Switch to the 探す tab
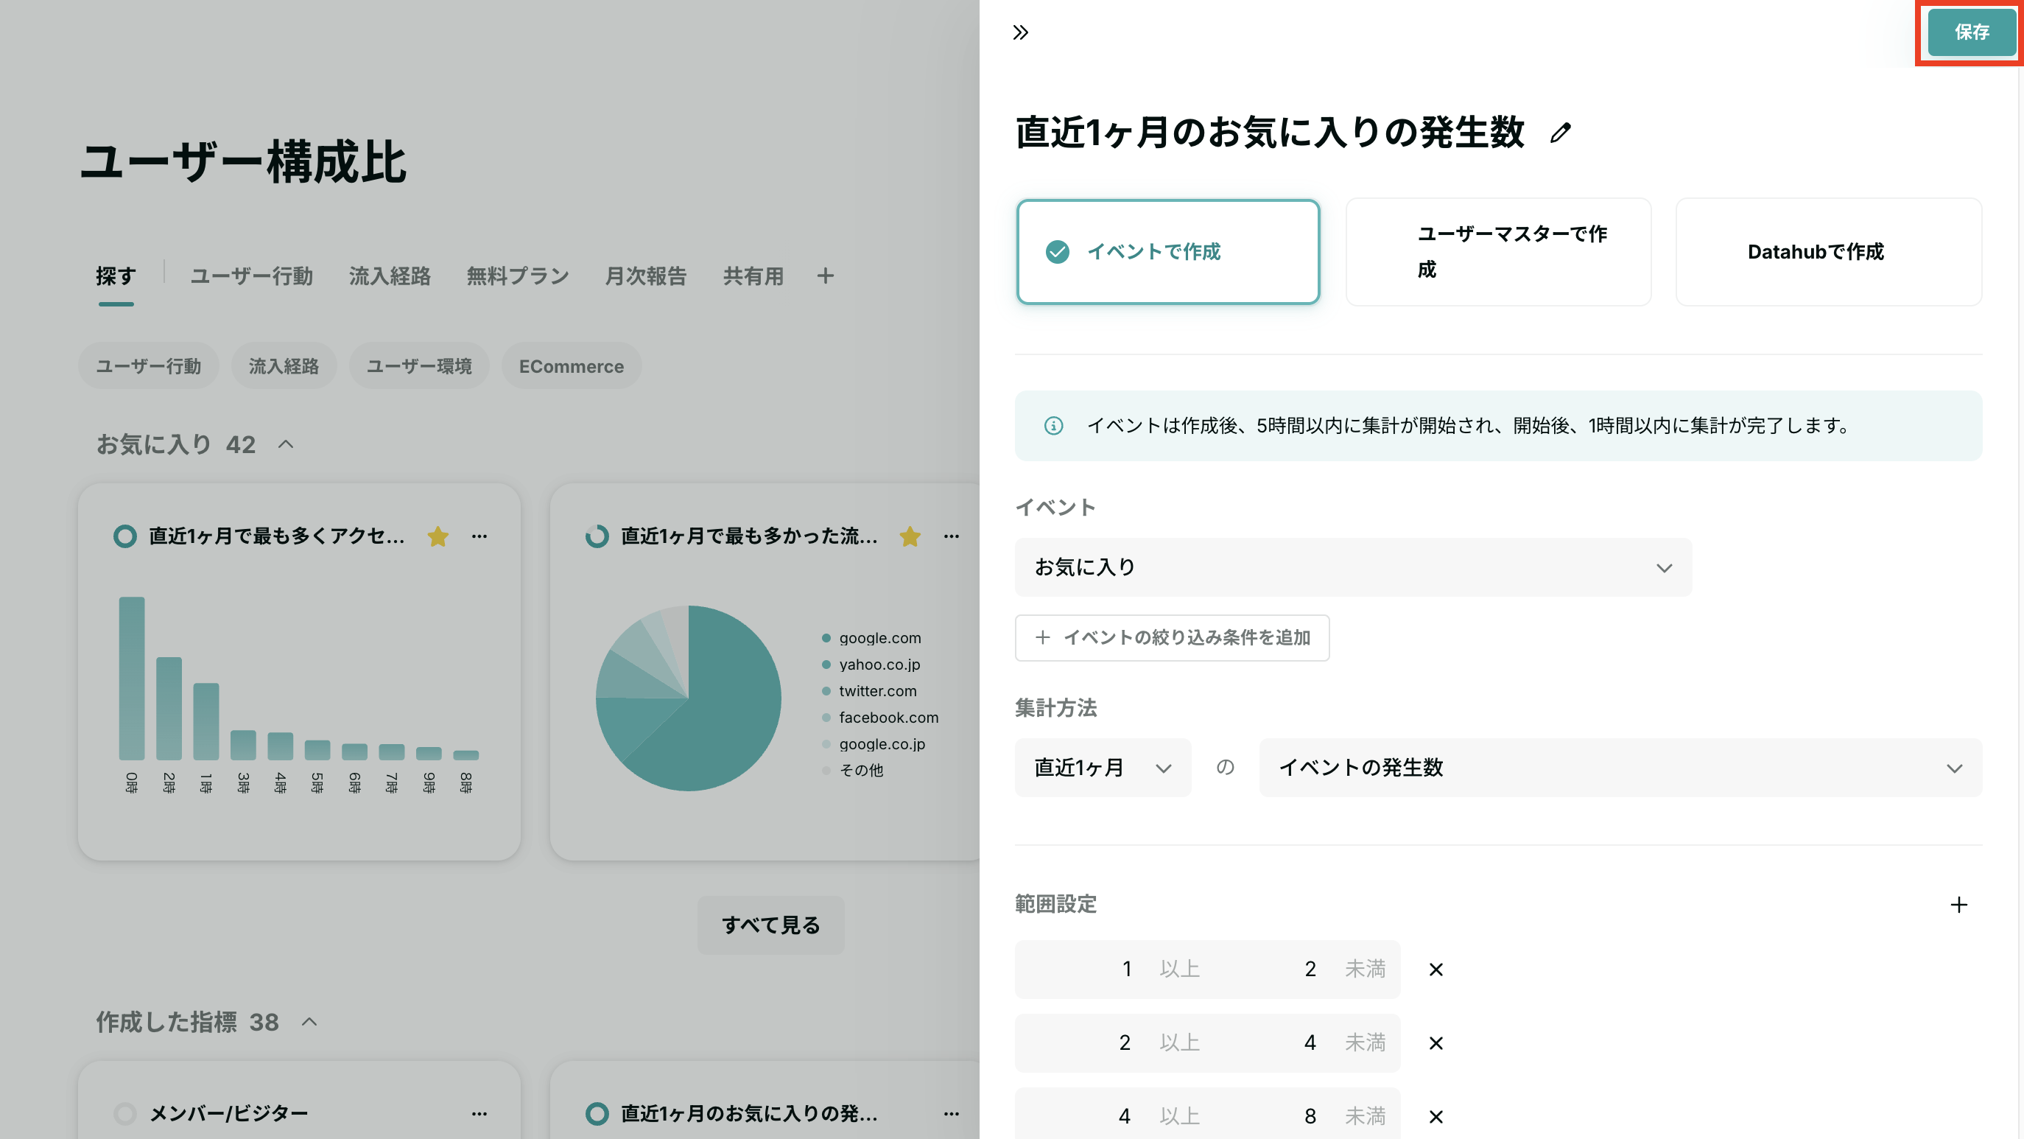Viewport: 2024px width, 1139px height. tap(116, 277)
